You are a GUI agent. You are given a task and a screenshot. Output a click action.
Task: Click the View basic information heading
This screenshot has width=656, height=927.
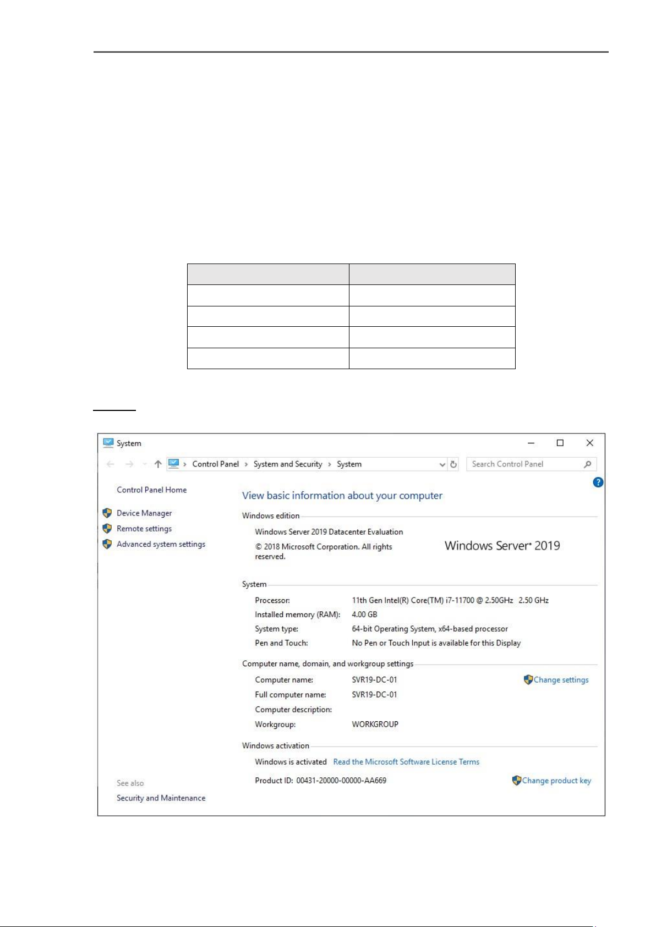tap(342, 496)
